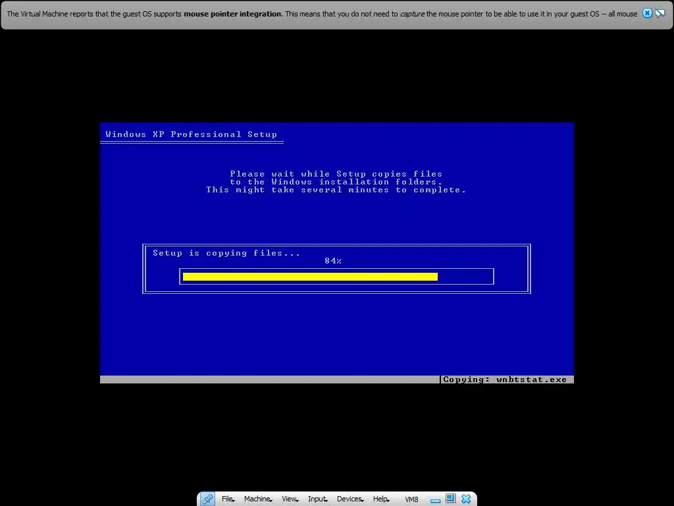Open the File menu in mini toolbar
This screenshot has height=506, width=674.
(x=228, y=499)
